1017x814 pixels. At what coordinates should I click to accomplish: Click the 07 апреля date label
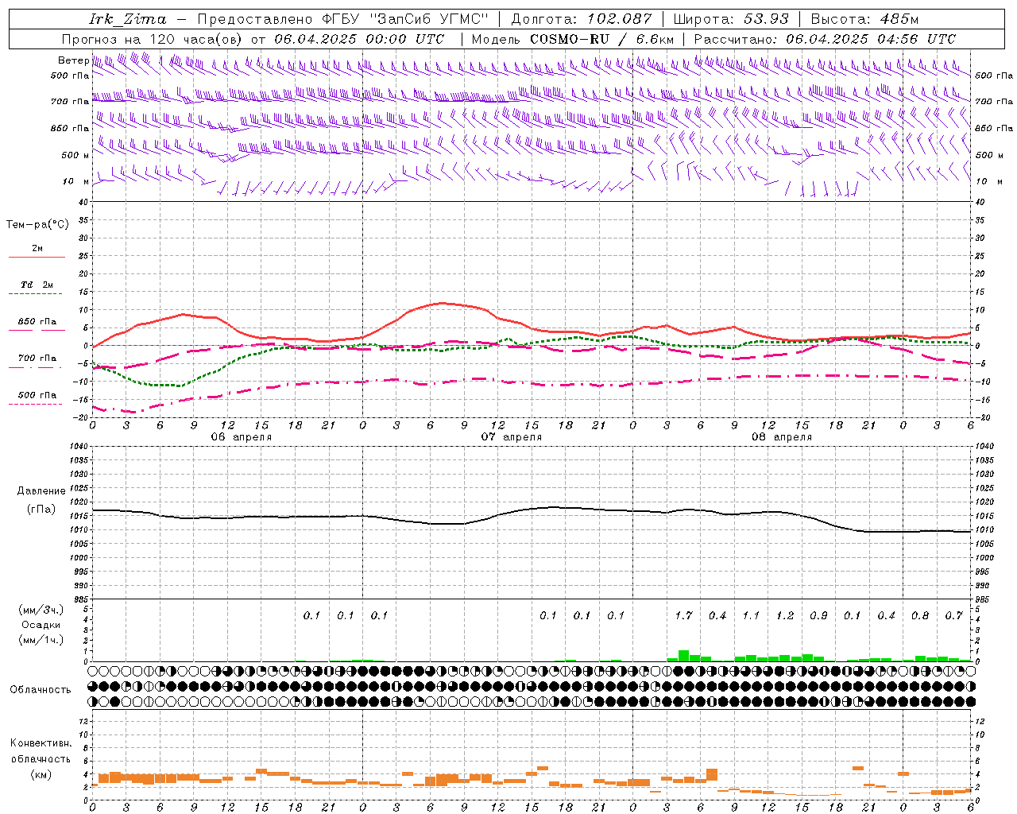tap(512, 436)
